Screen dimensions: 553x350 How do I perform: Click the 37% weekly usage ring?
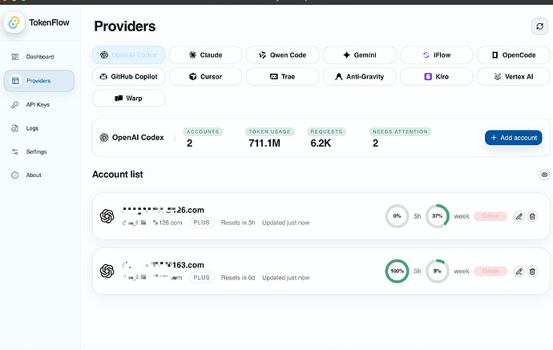pos(438,216)
